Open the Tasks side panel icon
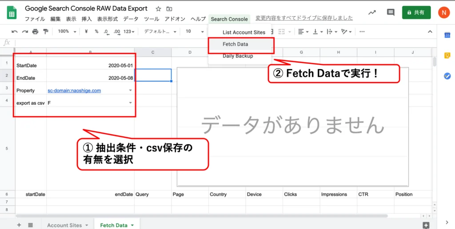 pyautogui.click(x=447, y=76)
